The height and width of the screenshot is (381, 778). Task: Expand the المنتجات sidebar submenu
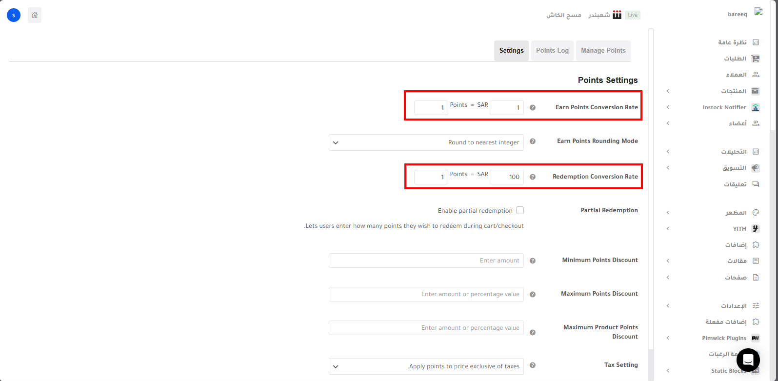coord(668,91)
